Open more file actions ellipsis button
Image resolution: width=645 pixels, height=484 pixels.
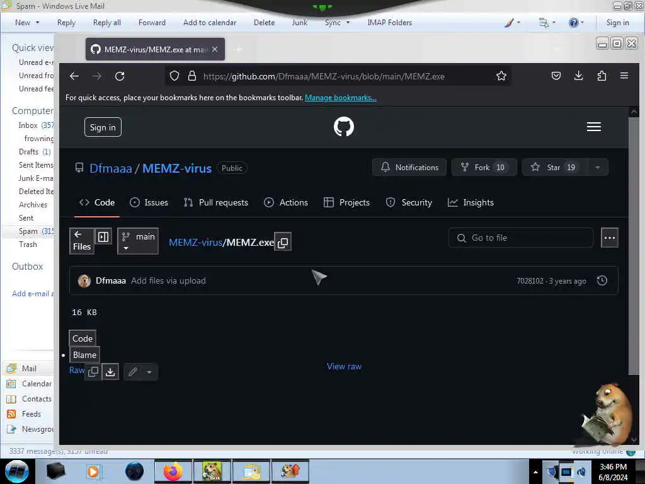[x=609, y=238]
